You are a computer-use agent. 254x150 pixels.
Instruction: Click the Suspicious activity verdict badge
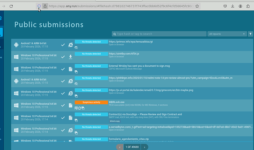click(x=91, y=102)
